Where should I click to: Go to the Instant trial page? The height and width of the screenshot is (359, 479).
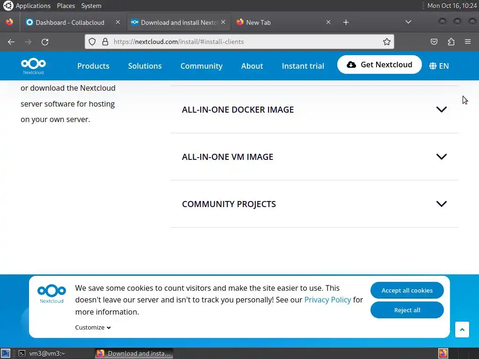303,66
